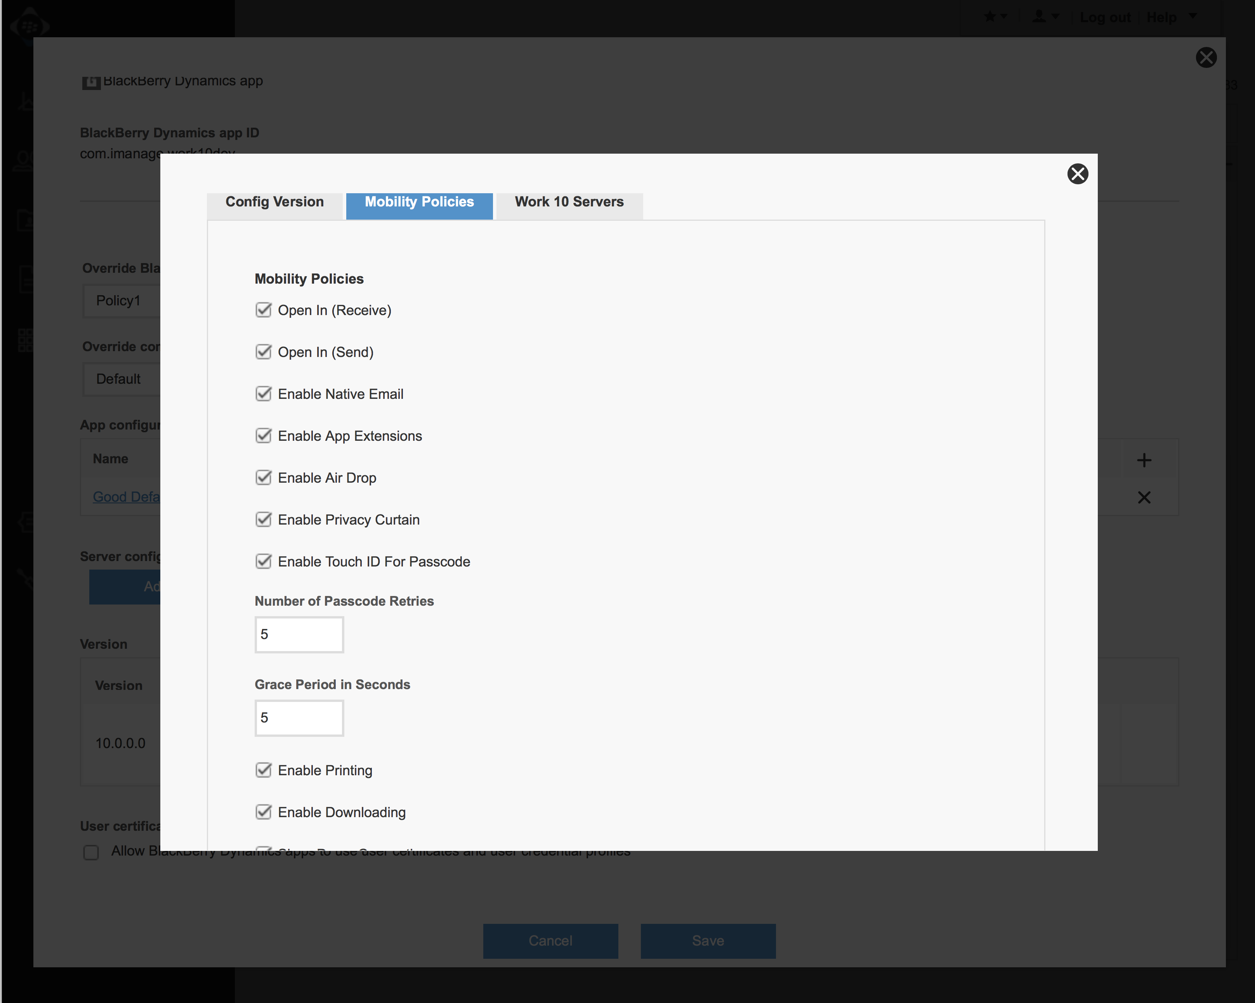Disable Enable Air Drop option
Image resolution: width=1255 pixels, height=1003 pixels.
[x=264, y=478]
